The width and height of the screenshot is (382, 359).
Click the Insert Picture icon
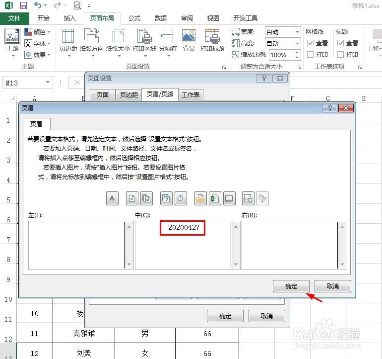point(248,198)
